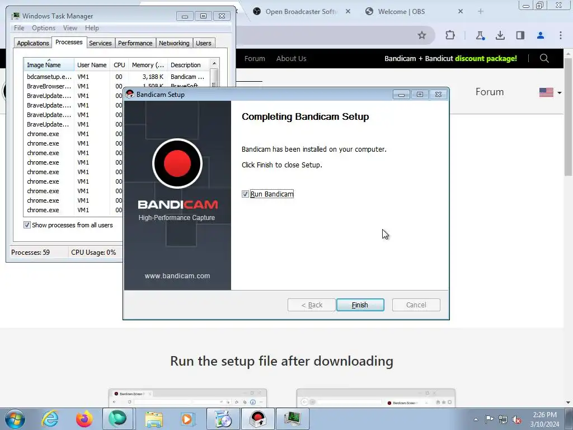Open the Help menu in Task Manager
Screen dimensions: 573x430
[x=92, y=28]
